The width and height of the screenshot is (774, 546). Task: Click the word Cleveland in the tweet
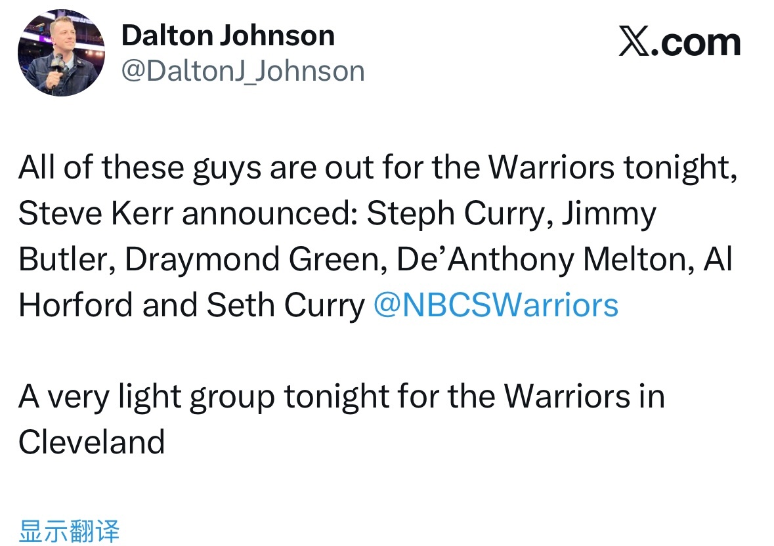[x=91, y=442]
